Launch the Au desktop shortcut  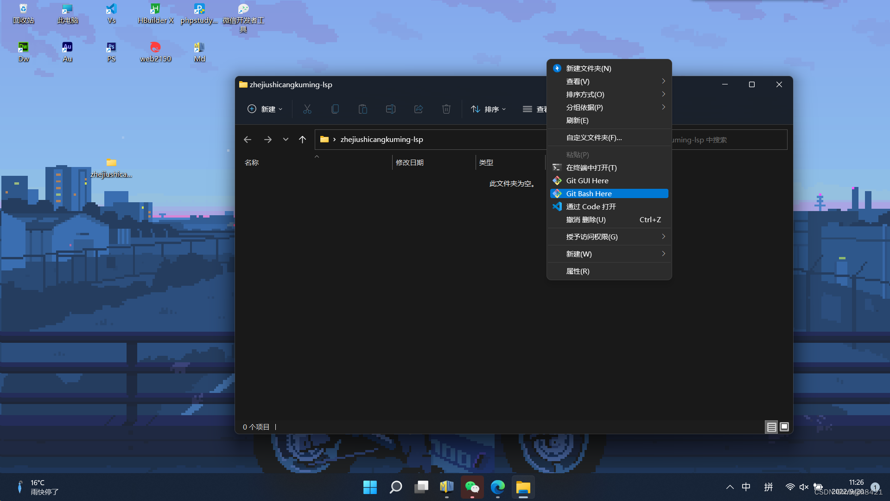click(x=67, y=52)
